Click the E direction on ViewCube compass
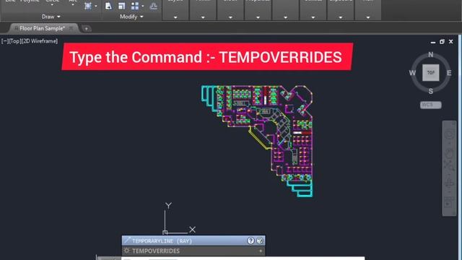 click(449, 73)
